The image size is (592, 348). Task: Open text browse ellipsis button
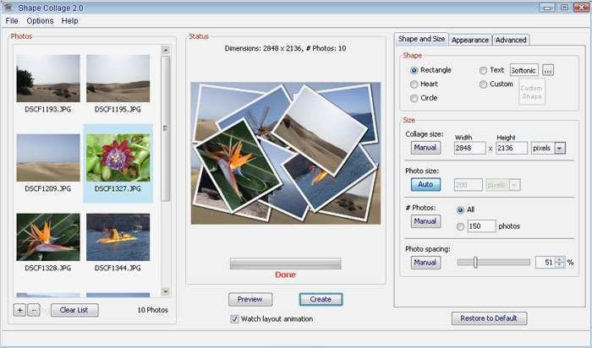tap(548, 70)
